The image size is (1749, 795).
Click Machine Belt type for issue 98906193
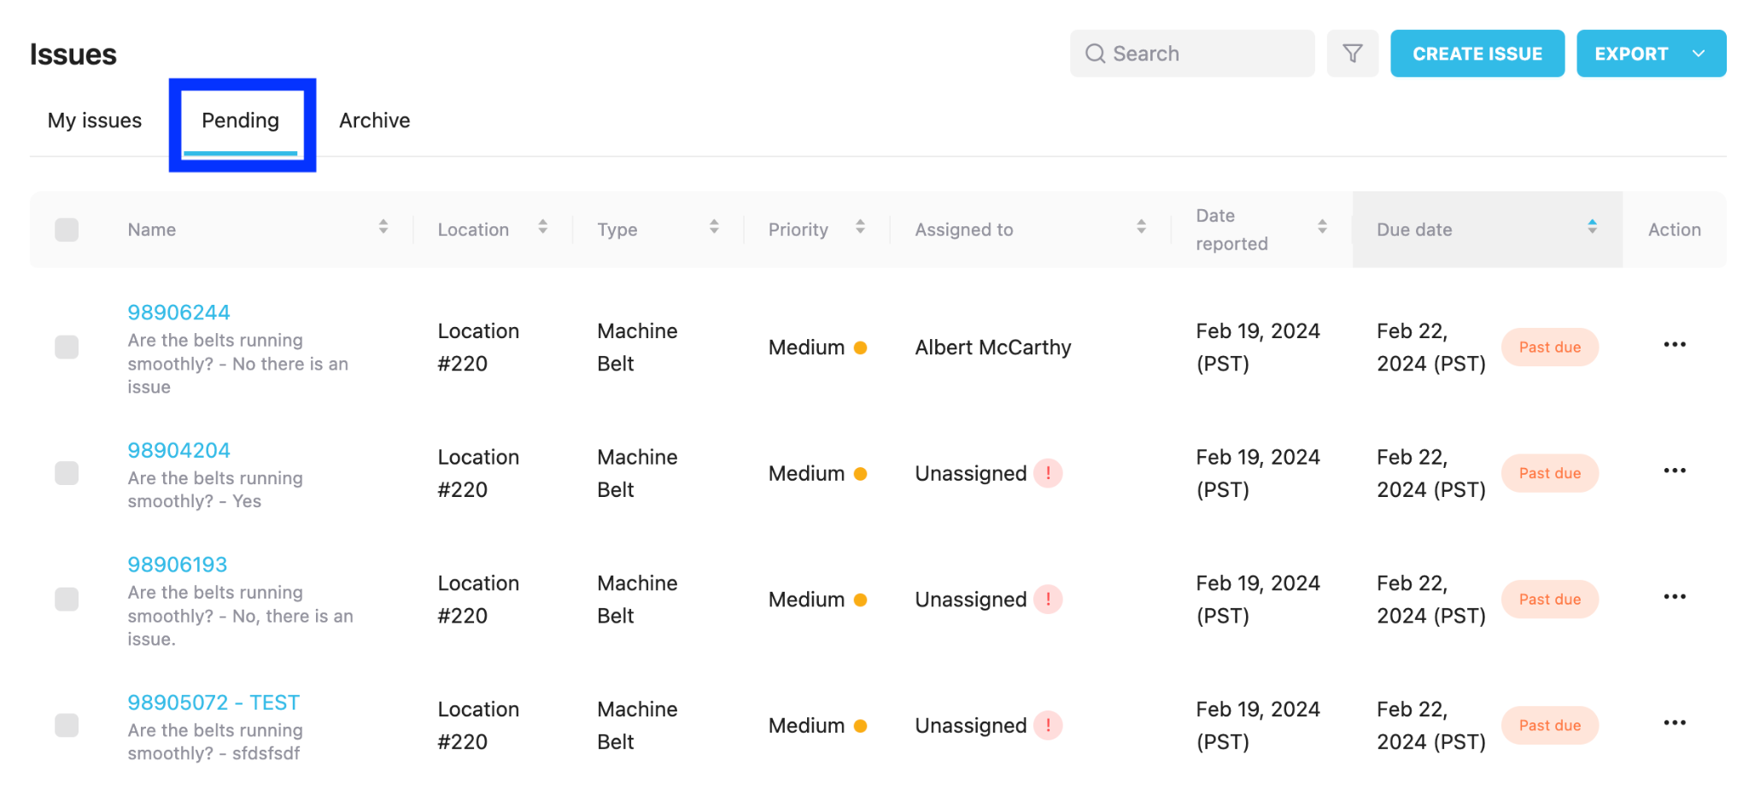tap(637, 599)
